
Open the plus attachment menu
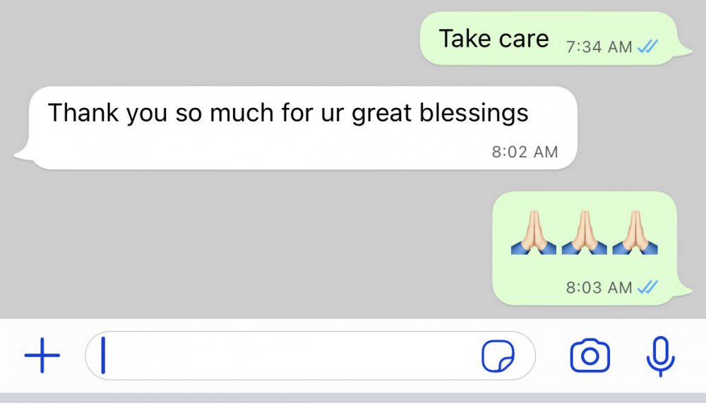click(42, 355)
